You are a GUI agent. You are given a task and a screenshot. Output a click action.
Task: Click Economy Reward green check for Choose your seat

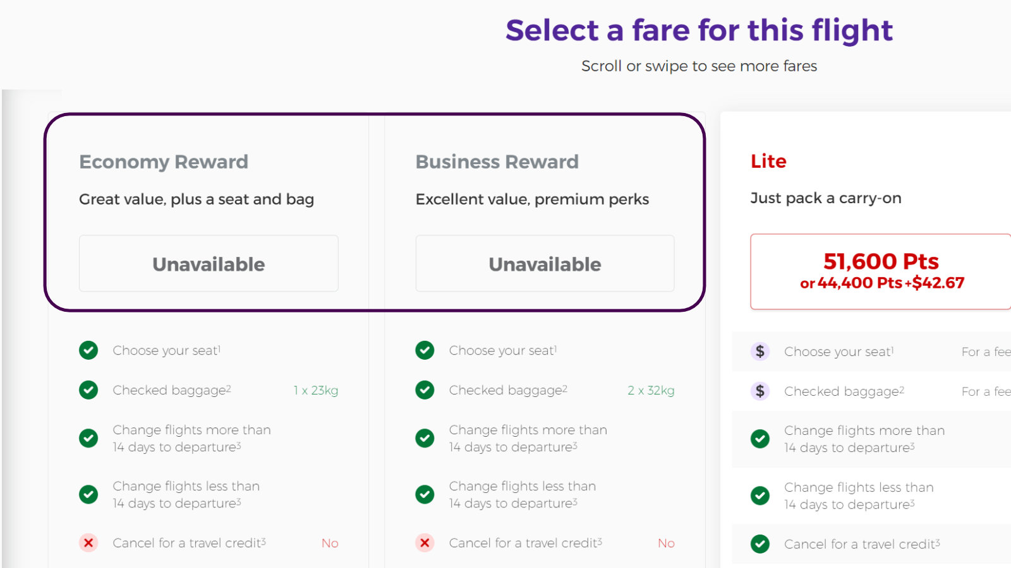(x=88, y=350)
